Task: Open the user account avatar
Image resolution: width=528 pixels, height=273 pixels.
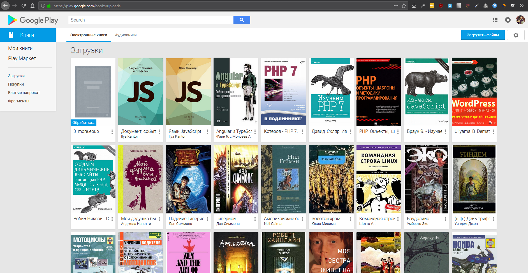Action: 520,20
